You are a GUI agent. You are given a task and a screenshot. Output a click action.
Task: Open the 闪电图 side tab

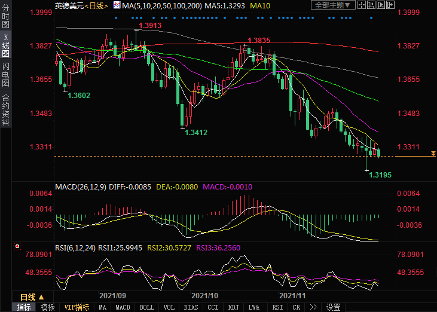(x=5, y=75)
